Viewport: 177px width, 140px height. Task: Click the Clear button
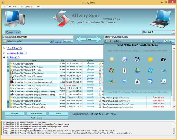pyautogui.click(x=59, y=114)
